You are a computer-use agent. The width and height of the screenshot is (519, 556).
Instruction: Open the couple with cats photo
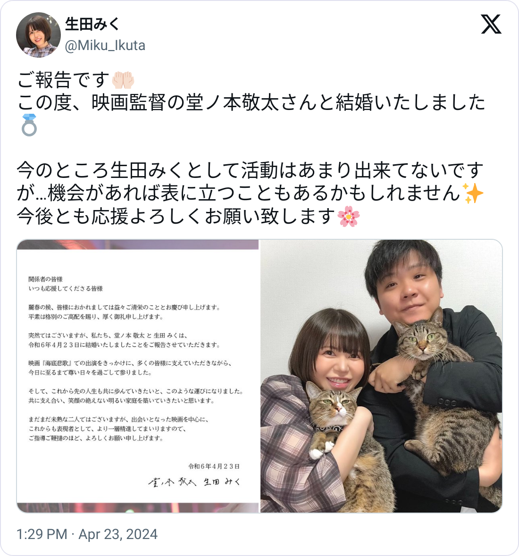point(381,376)
